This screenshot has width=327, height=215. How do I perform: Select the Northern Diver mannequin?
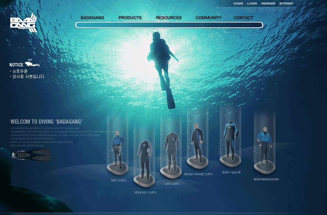pos(265,145)
